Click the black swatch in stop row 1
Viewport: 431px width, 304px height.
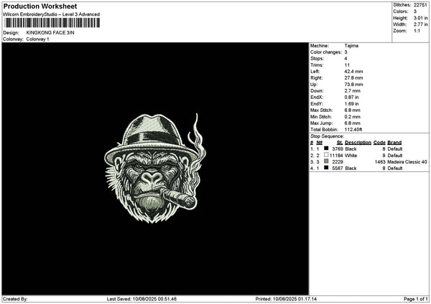tap(326, 148)
